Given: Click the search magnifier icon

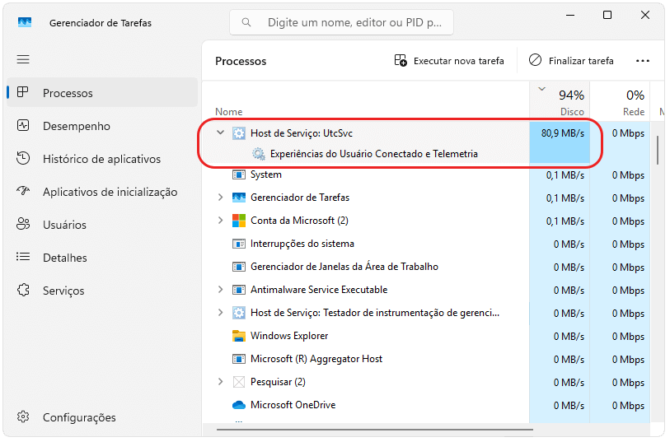Looking at the screenshot, I should point(246,22).
